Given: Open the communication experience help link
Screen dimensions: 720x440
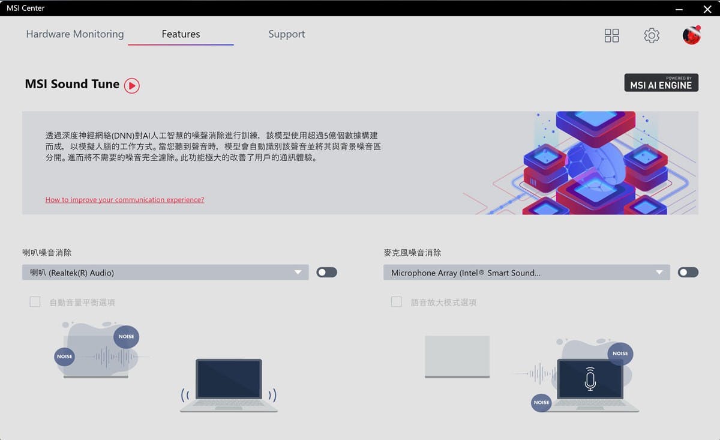Looking at the screenshot, I should 125,199.
